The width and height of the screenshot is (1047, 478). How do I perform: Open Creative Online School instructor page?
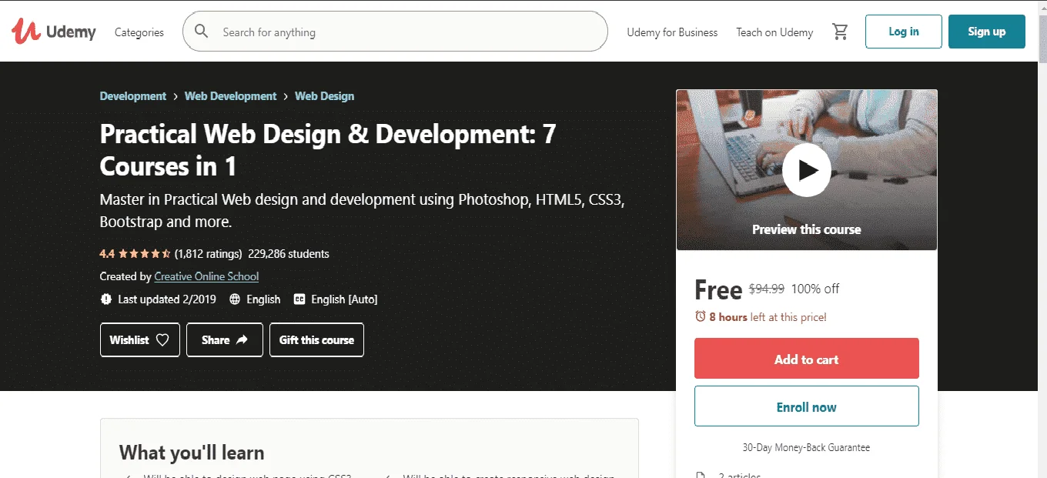point(206,276)
